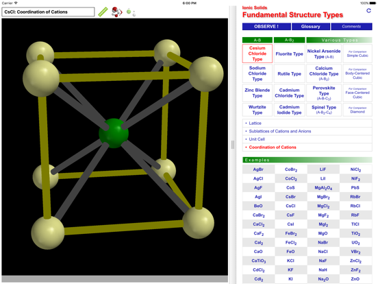Open Sublattices of Cations and Anions
378x284 pixels.
click(307, 131)
